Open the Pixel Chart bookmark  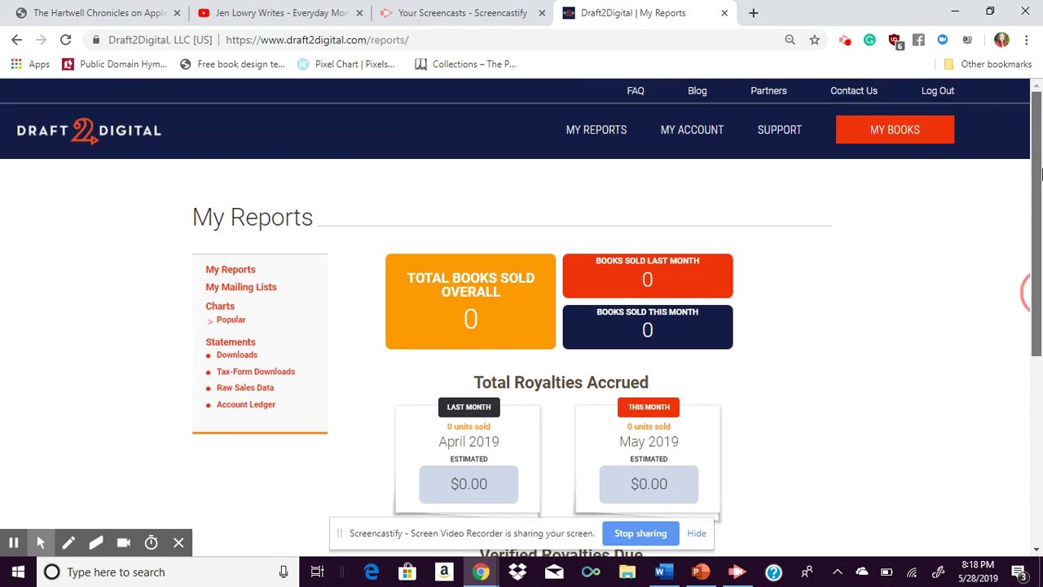coord(346,64)
